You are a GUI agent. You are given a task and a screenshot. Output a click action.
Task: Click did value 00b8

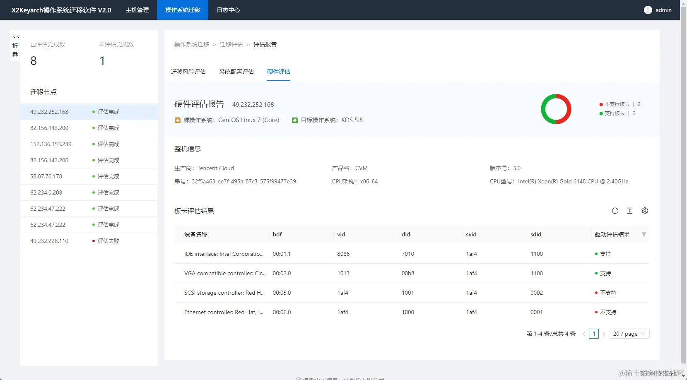(408, 273)
